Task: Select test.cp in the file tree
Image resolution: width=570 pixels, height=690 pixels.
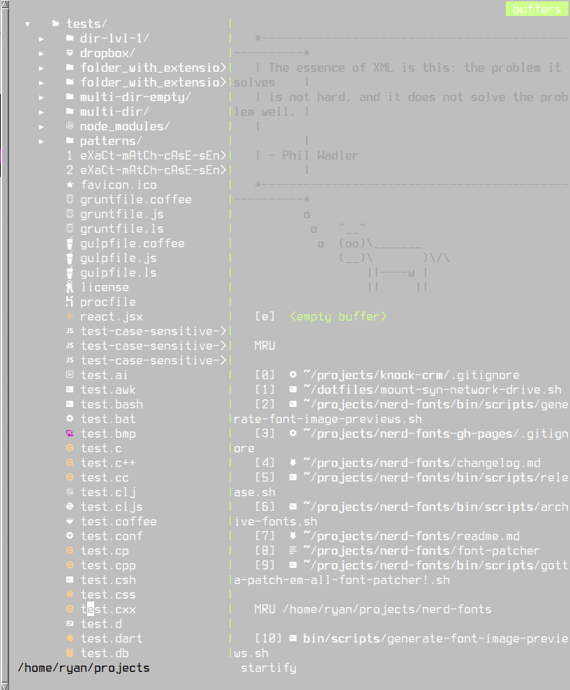Action: [x=105, y=551]
